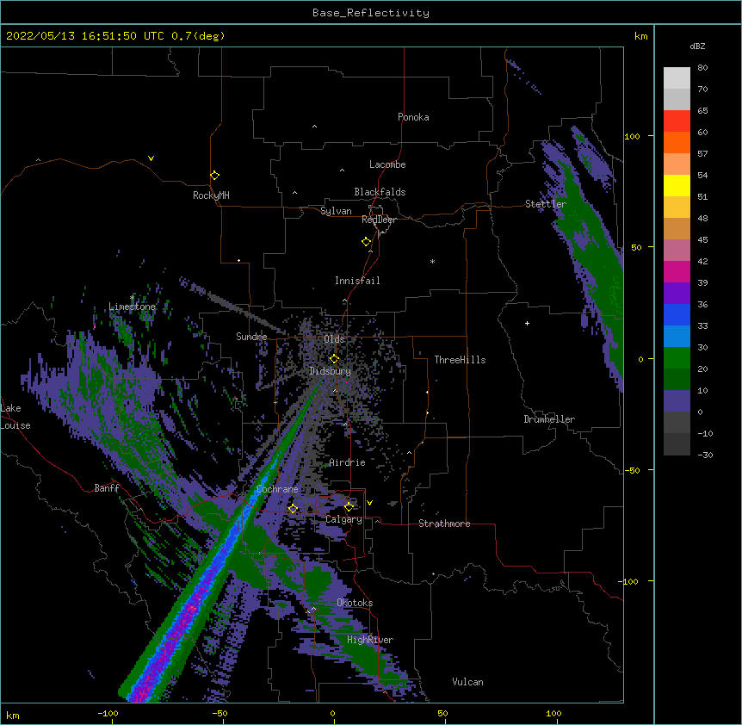Image resolution: width=742 pixels, height=725 pixels.
Task: Click the Olds label
Action: (x=334, y=339)
